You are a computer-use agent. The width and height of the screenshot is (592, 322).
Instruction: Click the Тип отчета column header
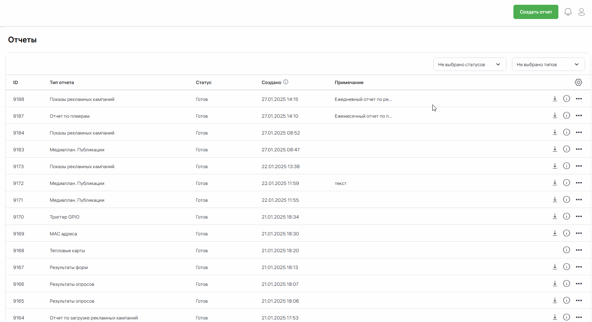pyautogui.click(x=62, y=83)
